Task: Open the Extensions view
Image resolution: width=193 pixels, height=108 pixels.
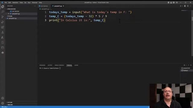Action: click(3, 27)
